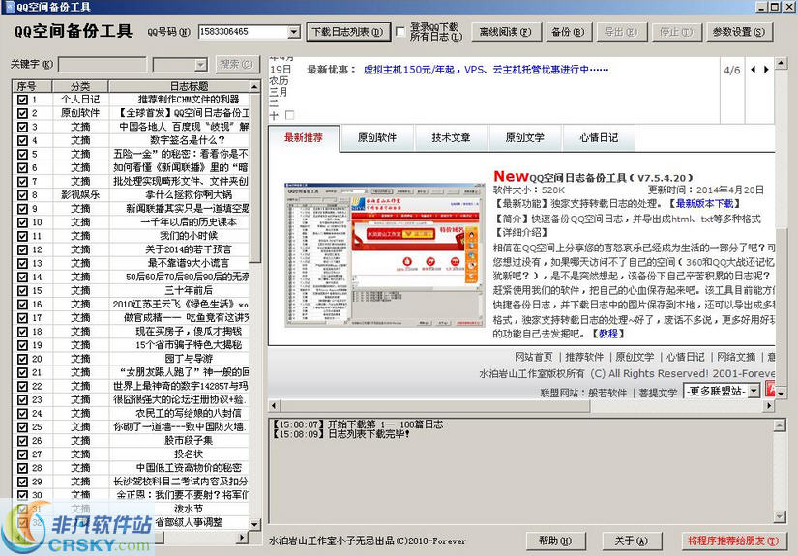Click the 序号 column header

[32, 86]
